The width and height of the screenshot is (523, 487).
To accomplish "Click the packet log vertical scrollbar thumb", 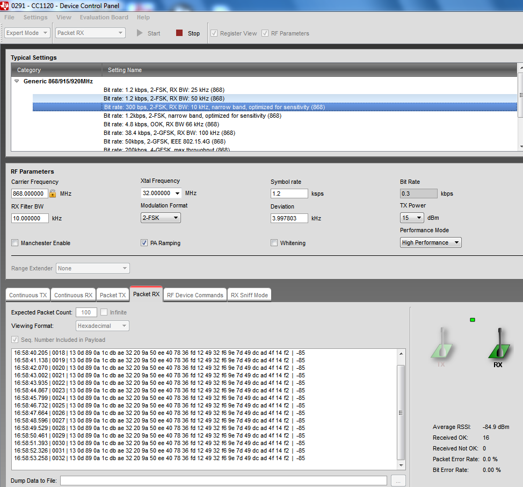I will [401, 413].
